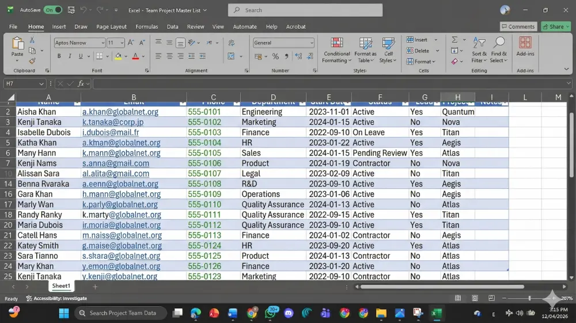Open k.tanaka@corp.jp email link

pyautogui.click(x=113, y=122)
